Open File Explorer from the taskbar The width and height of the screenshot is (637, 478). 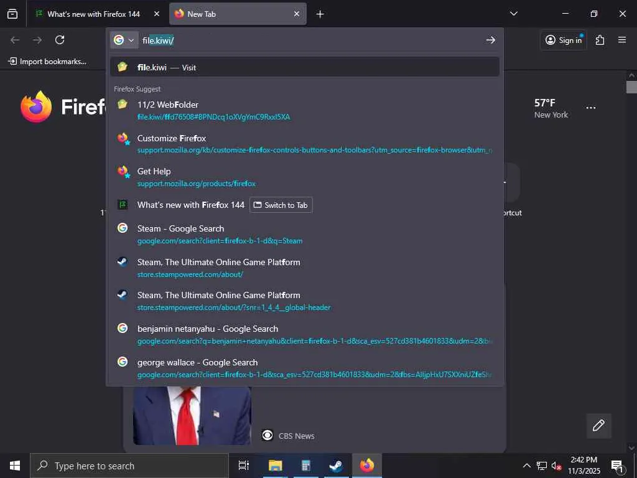point(275,466)
